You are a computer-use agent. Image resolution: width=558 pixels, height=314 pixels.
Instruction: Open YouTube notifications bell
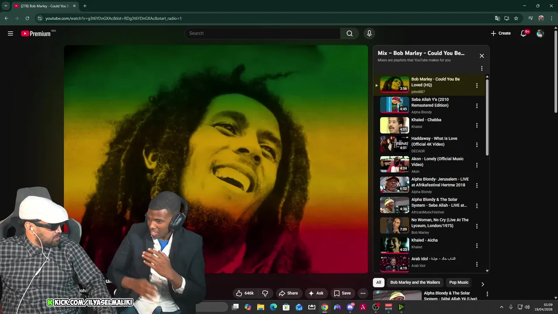pyautogui.click(x=524, y=33)
